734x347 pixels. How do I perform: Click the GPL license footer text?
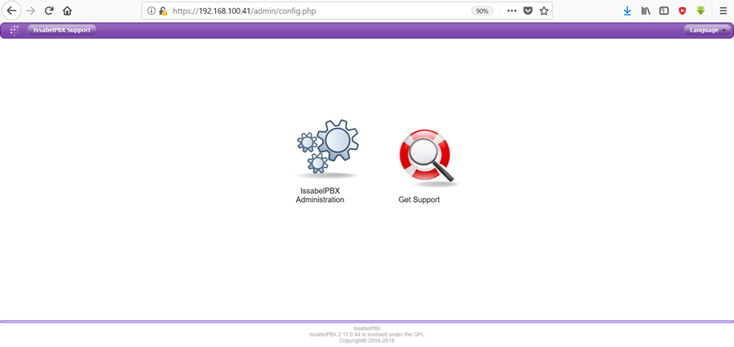366,334
